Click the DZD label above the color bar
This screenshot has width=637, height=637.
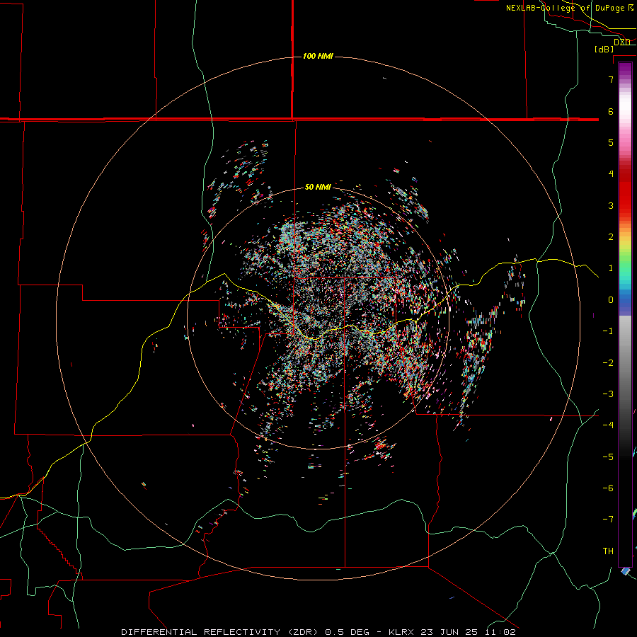(622, 42)
